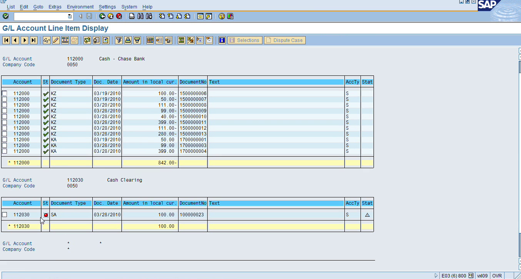Tick checkbox for document 1500000011
Screen dimensions: 521x279
5,122
